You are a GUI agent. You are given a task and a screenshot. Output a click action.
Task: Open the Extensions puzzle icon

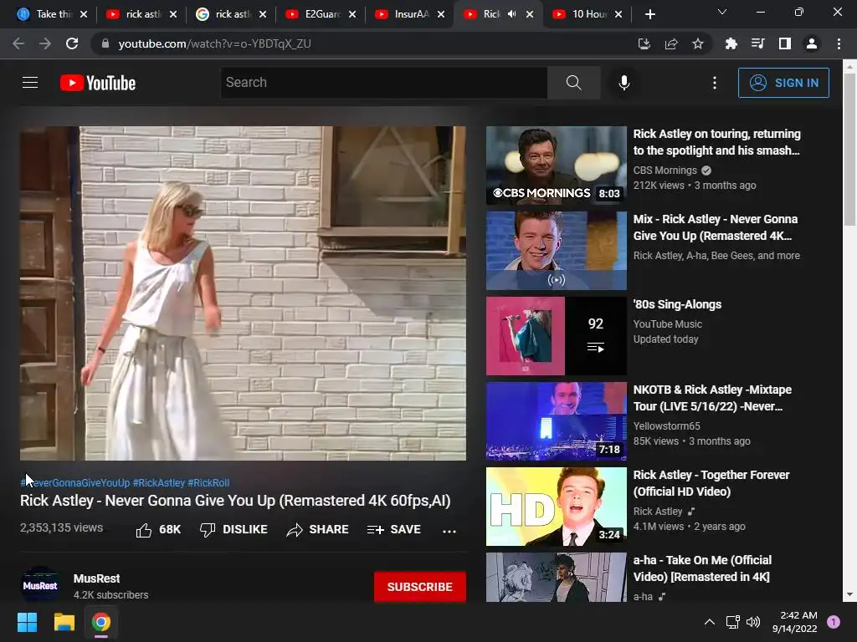click(731, 43)
